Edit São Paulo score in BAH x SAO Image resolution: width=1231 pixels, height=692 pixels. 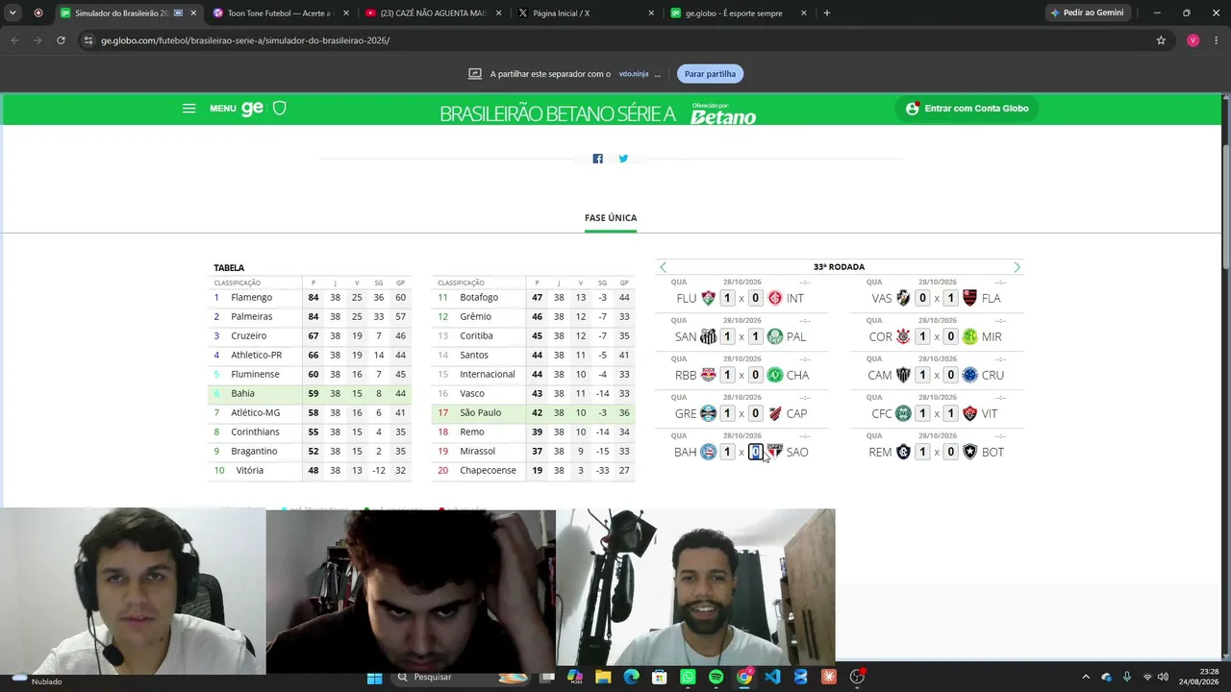(756, 452)
